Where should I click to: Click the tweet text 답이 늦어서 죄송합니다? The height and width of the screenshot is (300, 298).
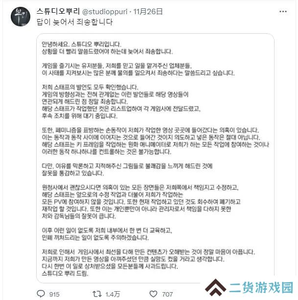click(x=74, y=22)
